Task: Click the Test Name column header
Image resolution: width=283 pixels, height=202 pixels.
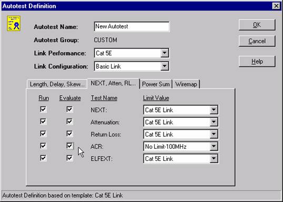Action: (x=104, y=98)
